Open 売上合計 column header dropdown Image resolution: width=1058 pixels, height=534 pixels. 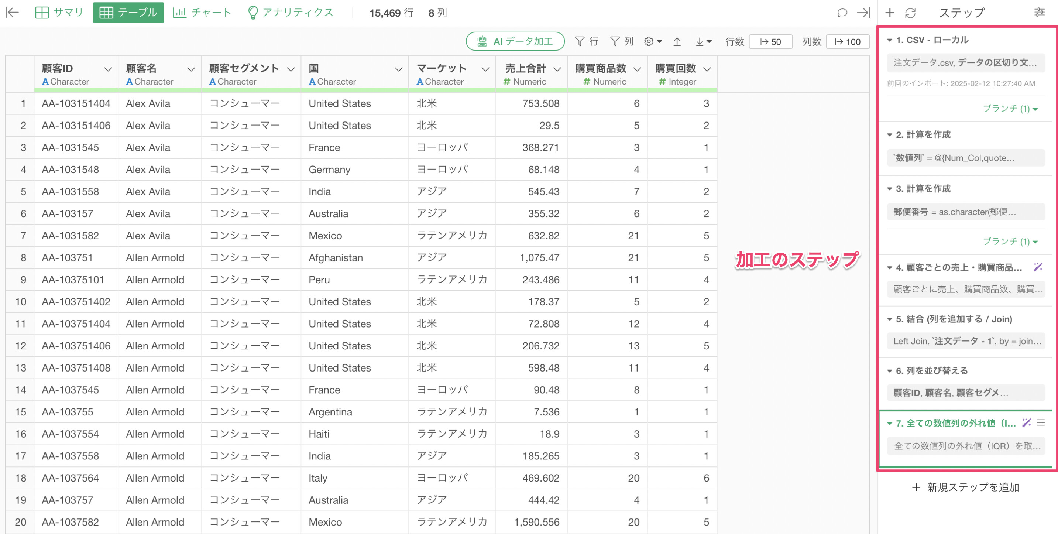[557, 69]
